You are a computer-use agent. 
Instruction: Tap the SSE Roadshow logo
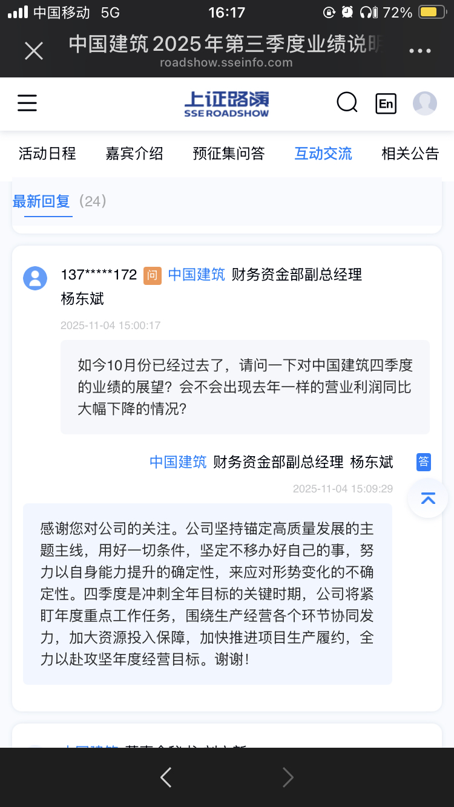coord(227,103)
